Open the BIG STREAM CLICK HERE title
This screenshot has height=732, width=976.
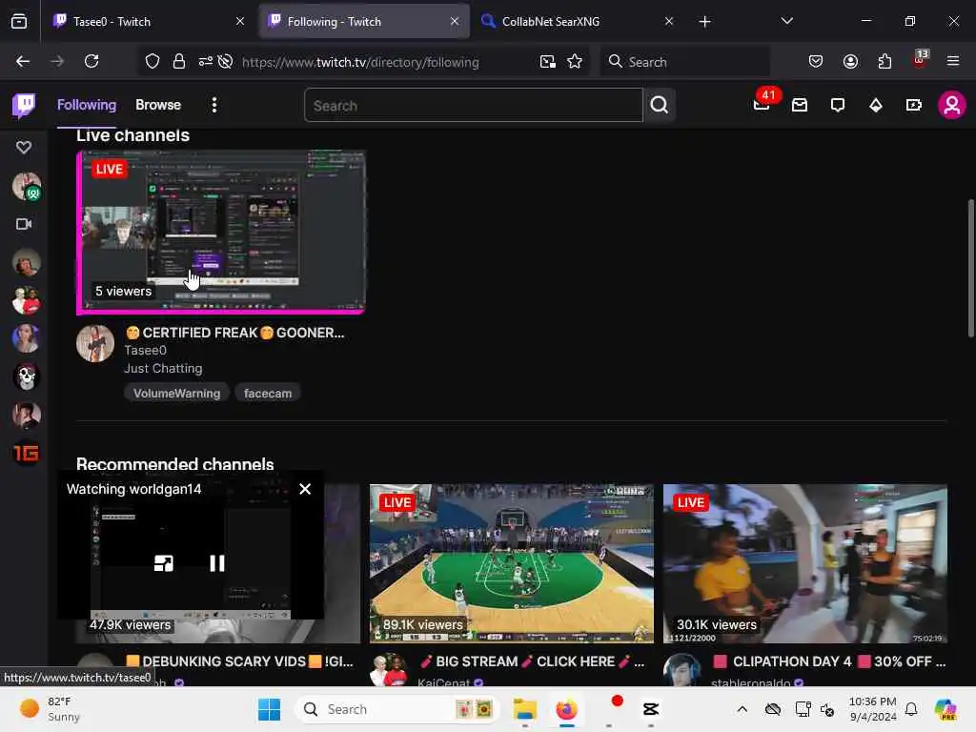pyautogui.click(x=533, y=661)
